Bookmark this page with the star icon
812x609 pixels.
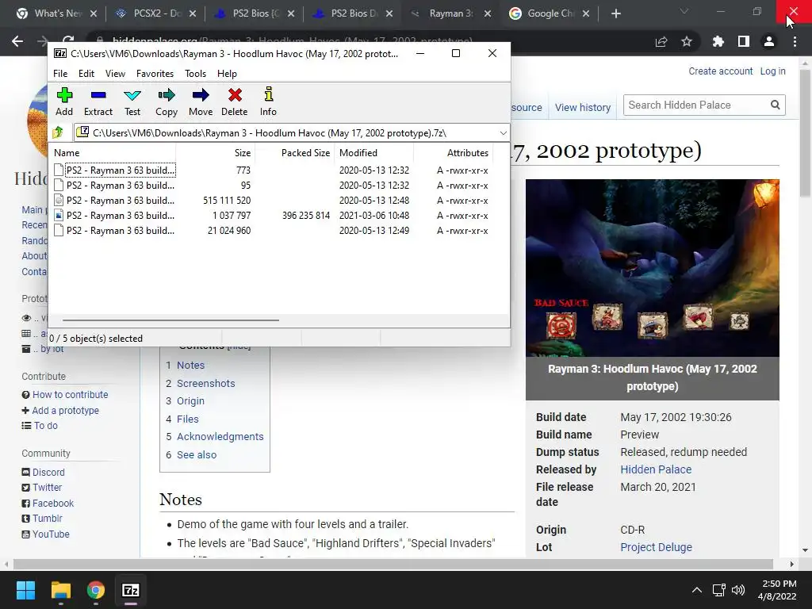point(687,41)
